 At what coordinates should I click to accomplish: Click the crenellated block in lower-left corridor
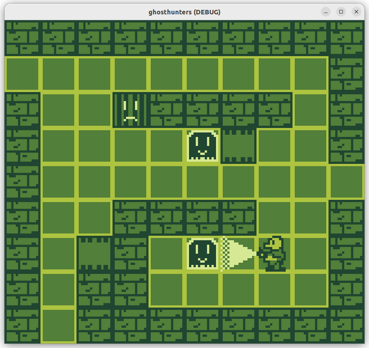click(x=94, y=254)
